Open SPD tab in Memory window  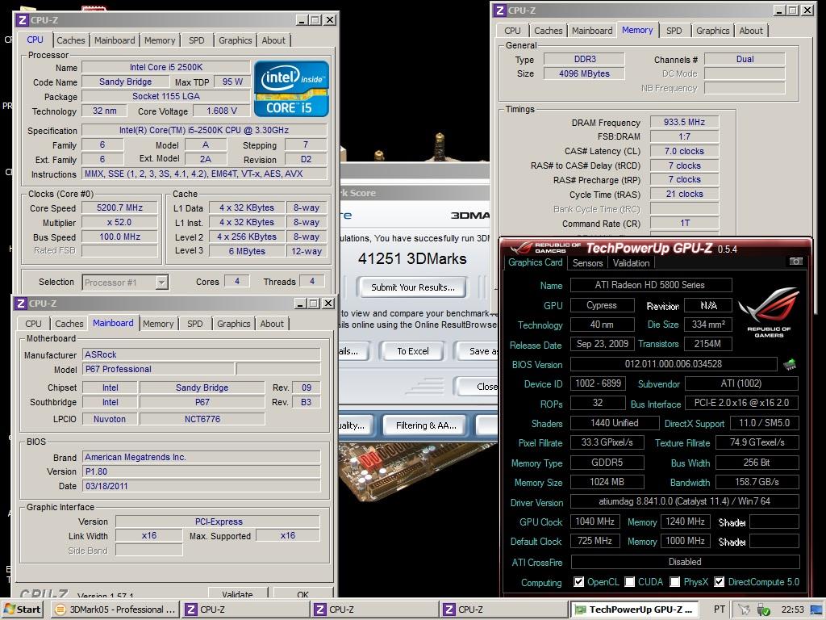point(674,31)
